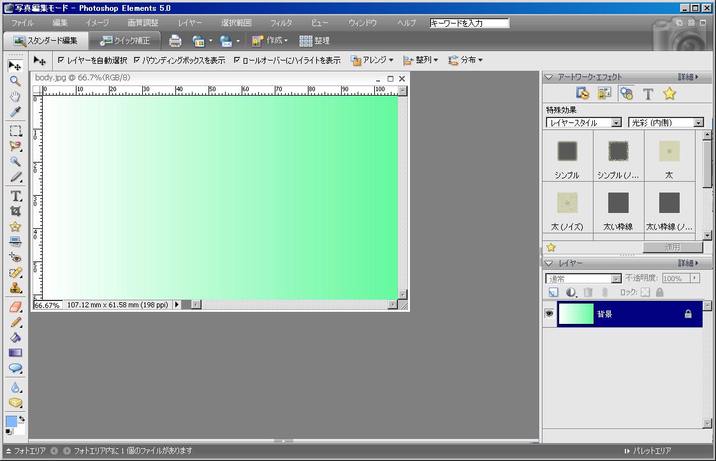
Task: Click the foreground color swatch
Action: pyautogui.click(x=11, y=422)
